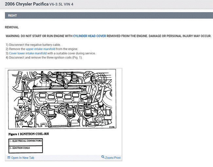Select the RIGHT section header
The width and height of the screenshot is (213, 167).
[x=109, y=15]
